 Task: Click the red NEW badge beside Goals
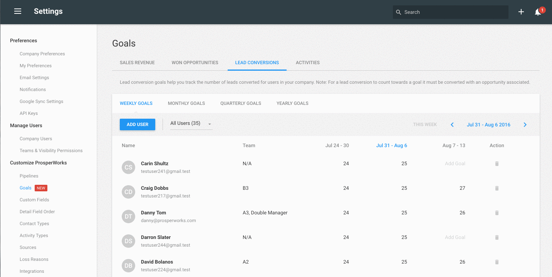click(x=41, y=188)
